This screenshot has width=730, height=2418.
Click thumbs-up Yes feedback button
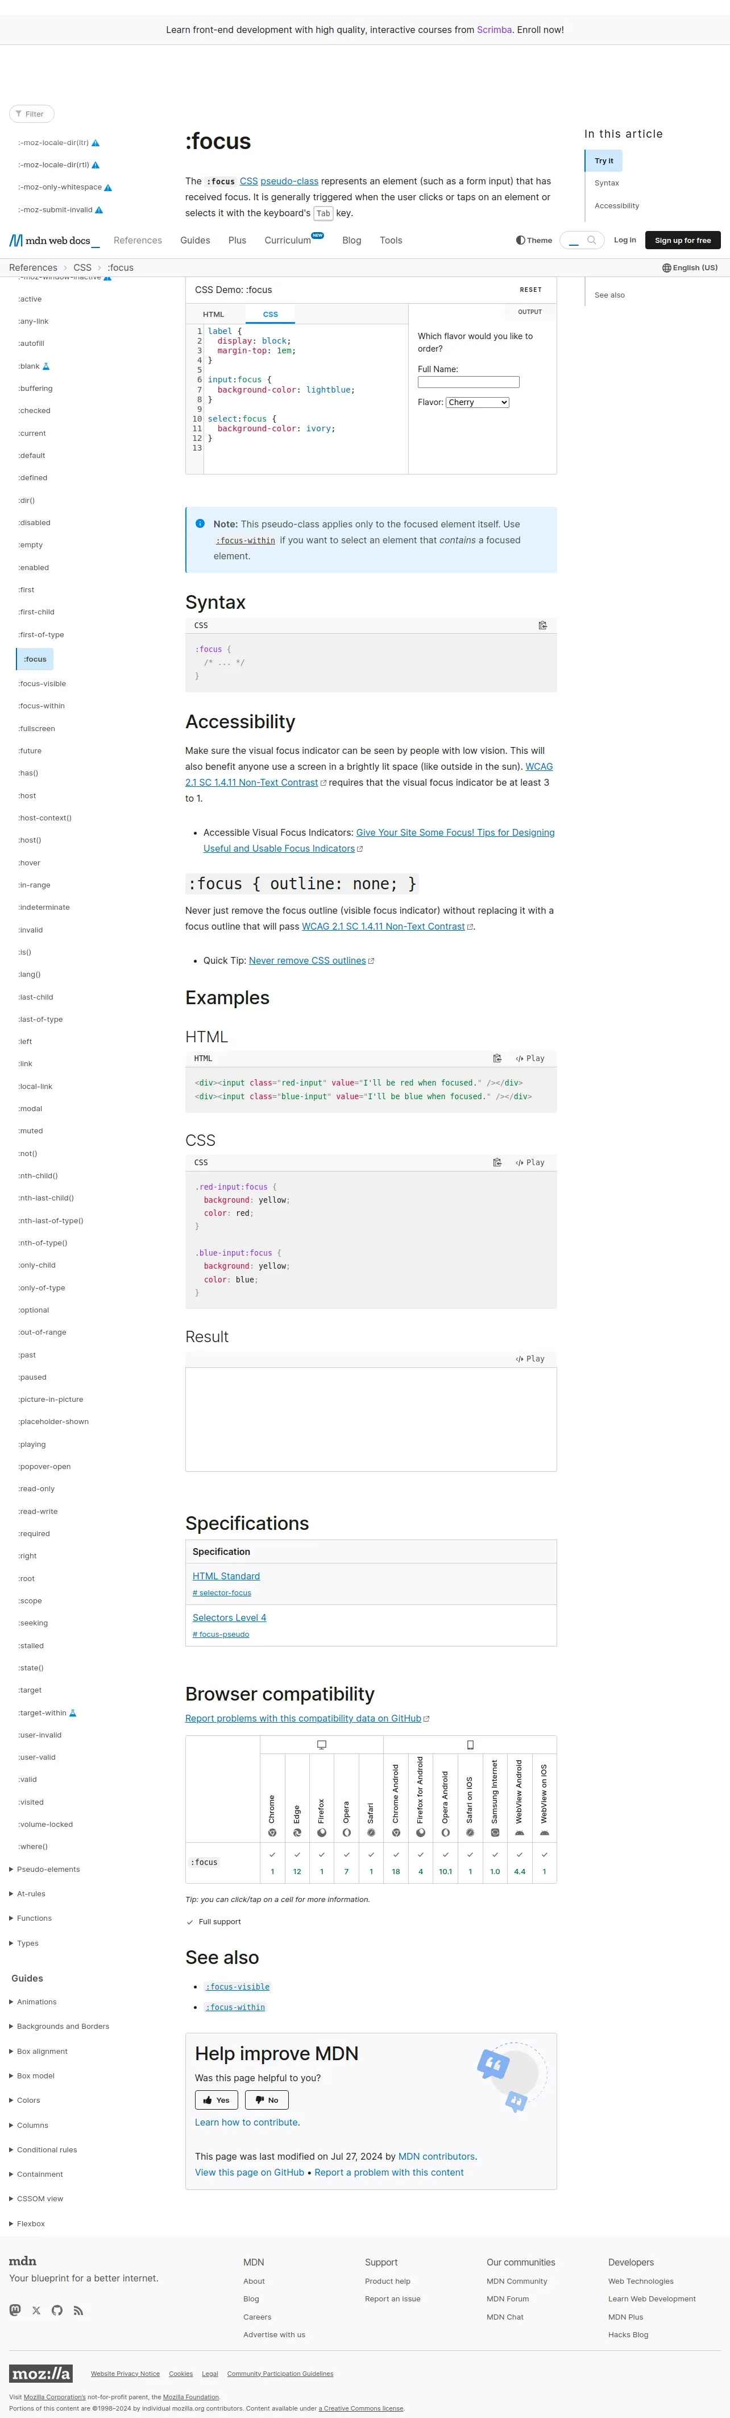point(216,2100)
